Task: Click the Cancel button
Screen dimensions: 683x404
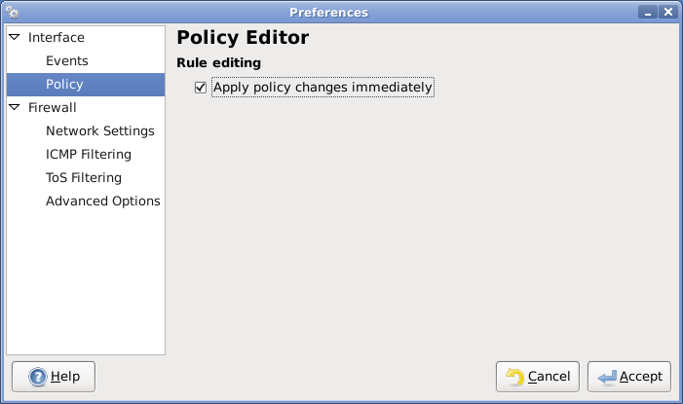Action: pos(538,377)
